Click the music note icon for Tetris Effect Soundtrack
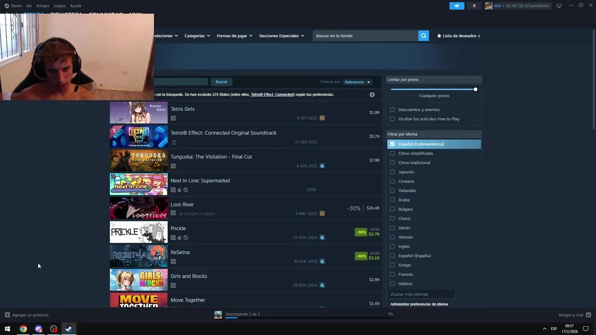The height and width of the screenshot is (335, 596). click(173, 142)
